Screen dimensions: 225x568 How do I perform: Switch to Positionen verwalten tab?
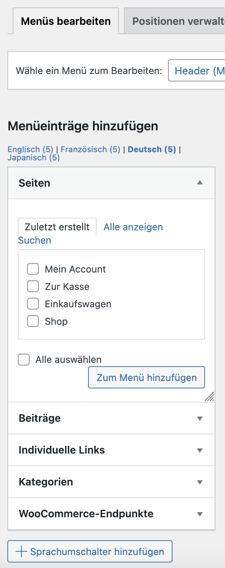pyautogui.click(x=175, y=21)
